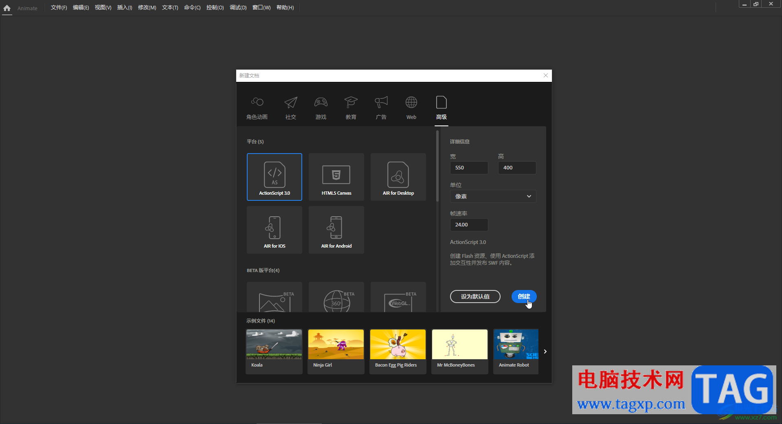This screenshot has width=782, height=424.
Task: Open the 窗口(W) menu
Action: click(x=261, y=8)
